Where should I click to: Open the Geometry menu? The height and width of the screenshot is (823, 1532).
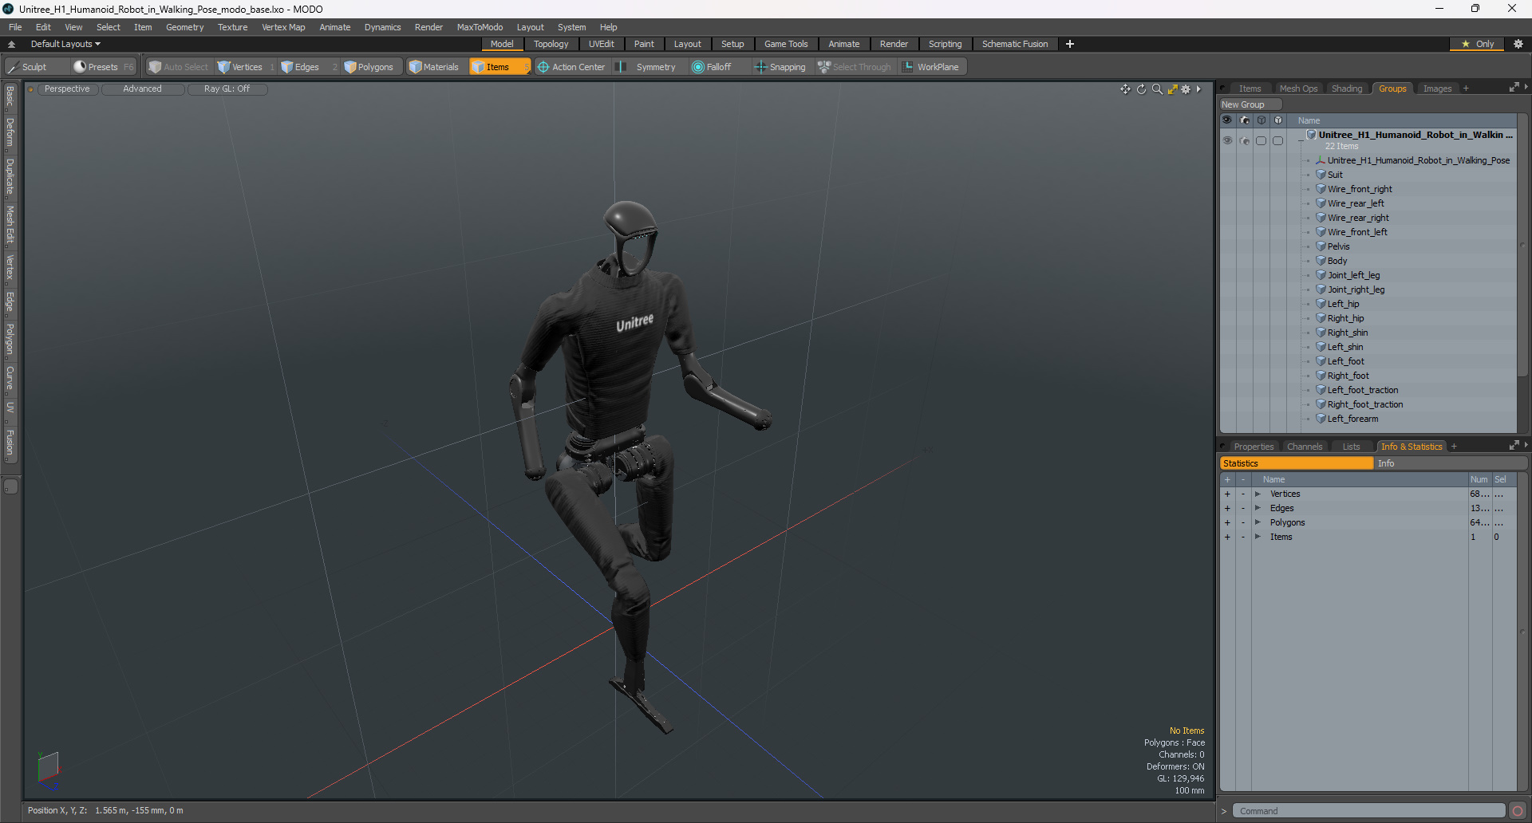[x=184, y=27]
